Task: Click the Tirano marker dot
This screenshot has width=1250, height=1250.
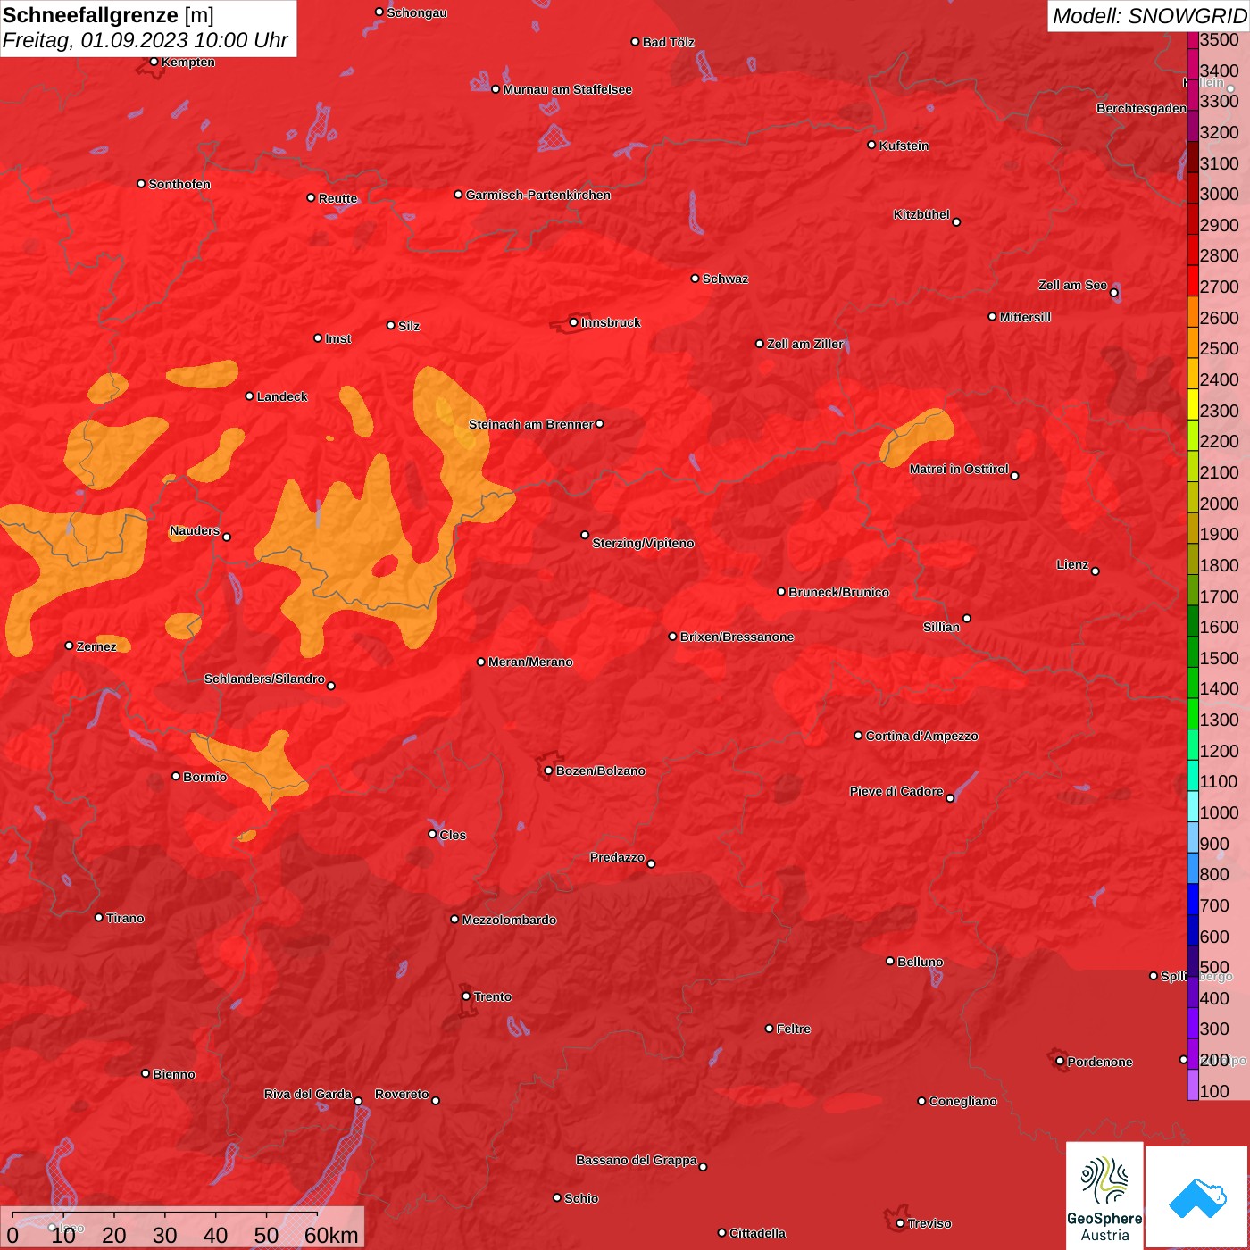Action: [99, 917]
